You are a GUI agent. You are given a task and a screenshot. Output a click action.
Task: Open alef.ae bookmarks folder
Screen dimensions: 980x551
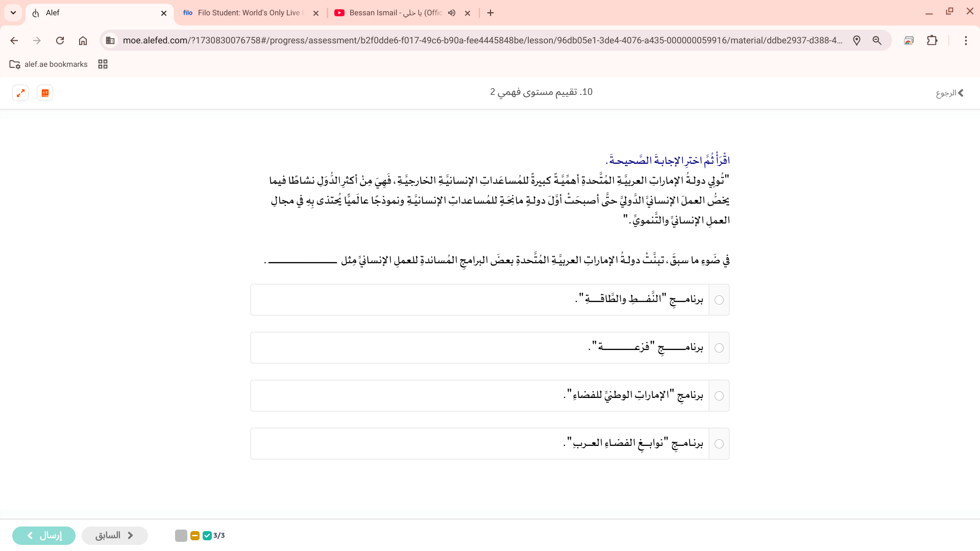pos(48,64)
